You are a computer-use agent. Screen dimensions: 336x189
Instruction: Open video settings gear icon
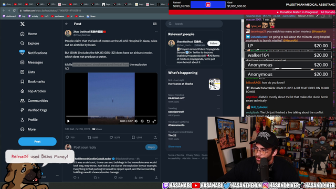coord(142,121)
